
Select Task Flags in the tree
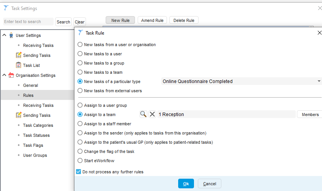pos(33,145)
